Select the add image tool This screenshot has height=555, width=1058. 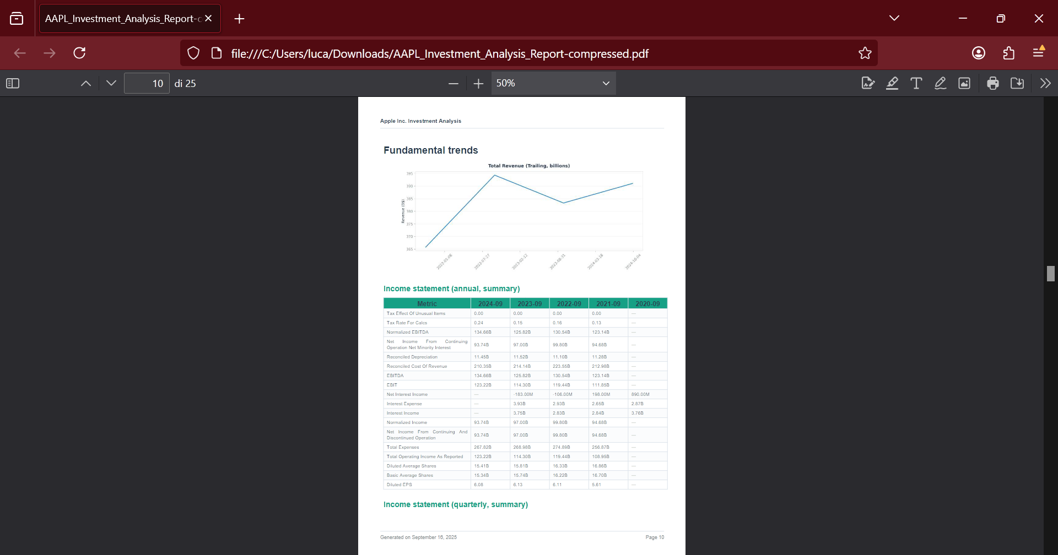tap(964, 83)
